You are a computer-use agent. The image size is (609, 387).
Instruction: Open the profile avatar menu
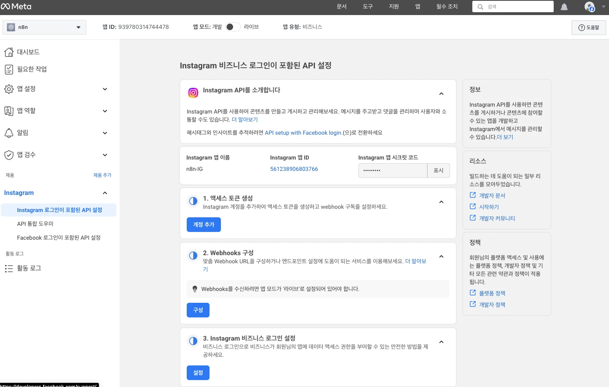(x=589, y=7)
